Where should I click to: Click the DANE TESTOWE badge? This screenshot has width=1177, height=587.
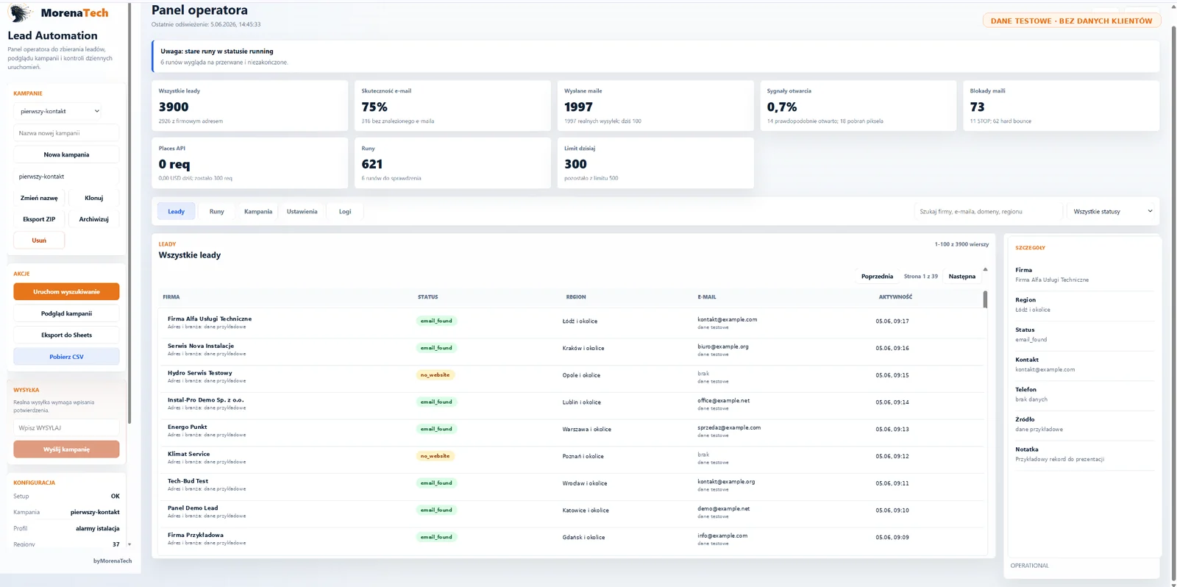click(1072, 21)
